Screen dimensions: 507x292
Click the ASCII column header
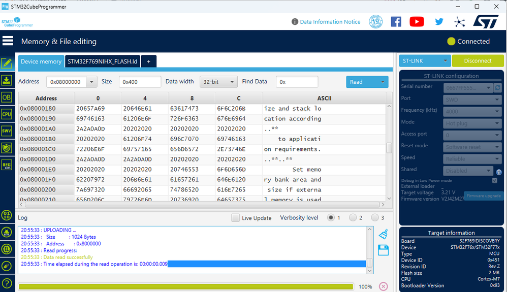tap(324, 99)
